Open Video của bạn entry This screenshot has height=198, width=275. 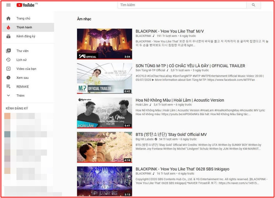coord(28,69)
